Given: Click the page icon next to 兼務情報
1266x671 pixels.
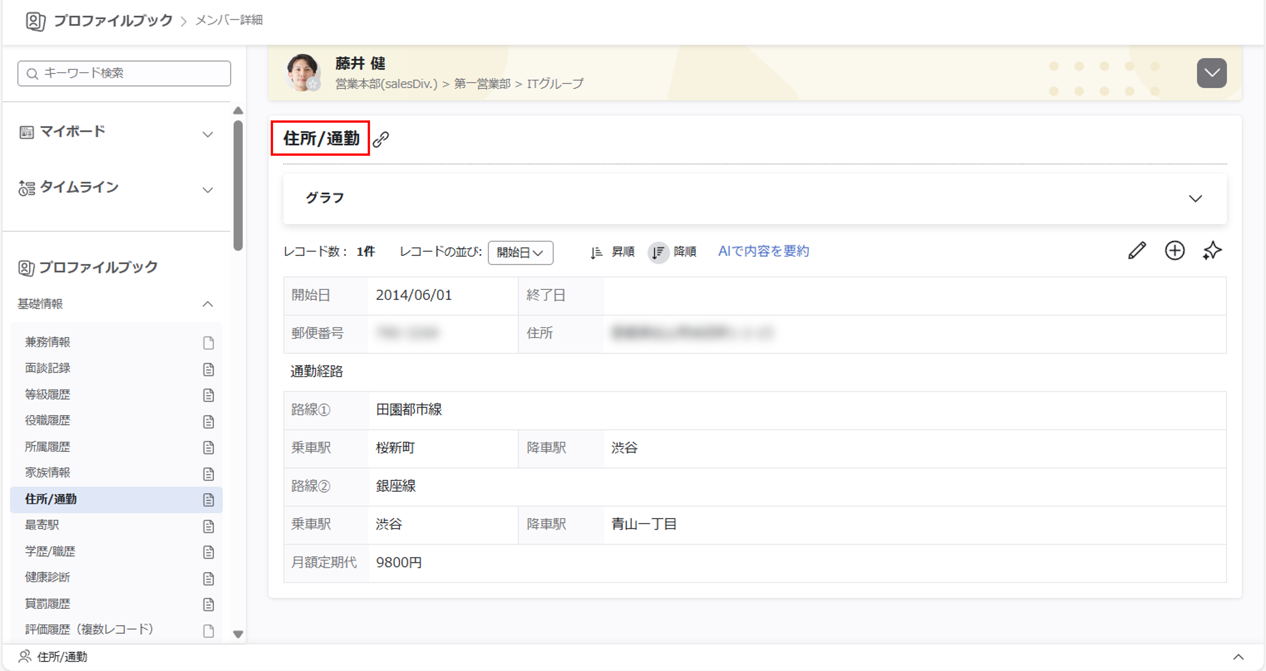Looking at the screenshot, I should point(208,343).
